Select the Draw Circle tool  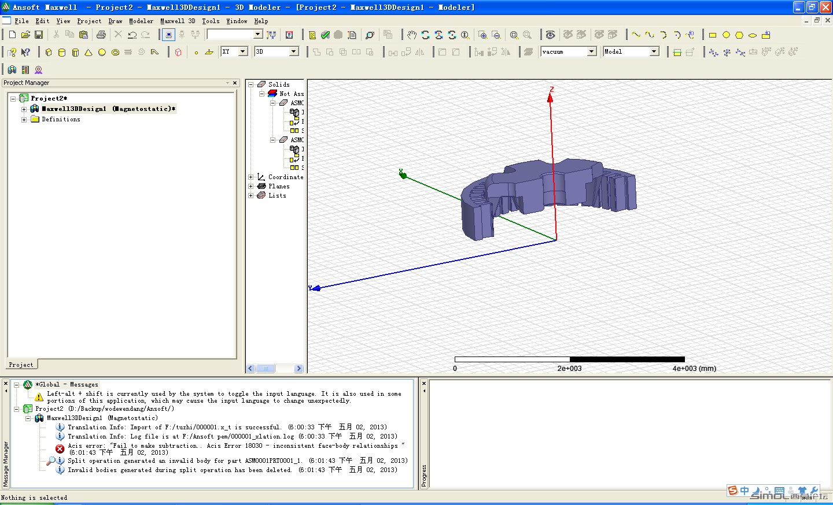point(726,35)
